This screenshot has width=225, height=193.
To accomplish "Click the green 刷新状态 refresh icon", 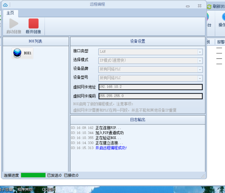I will (x=209, y=7).
